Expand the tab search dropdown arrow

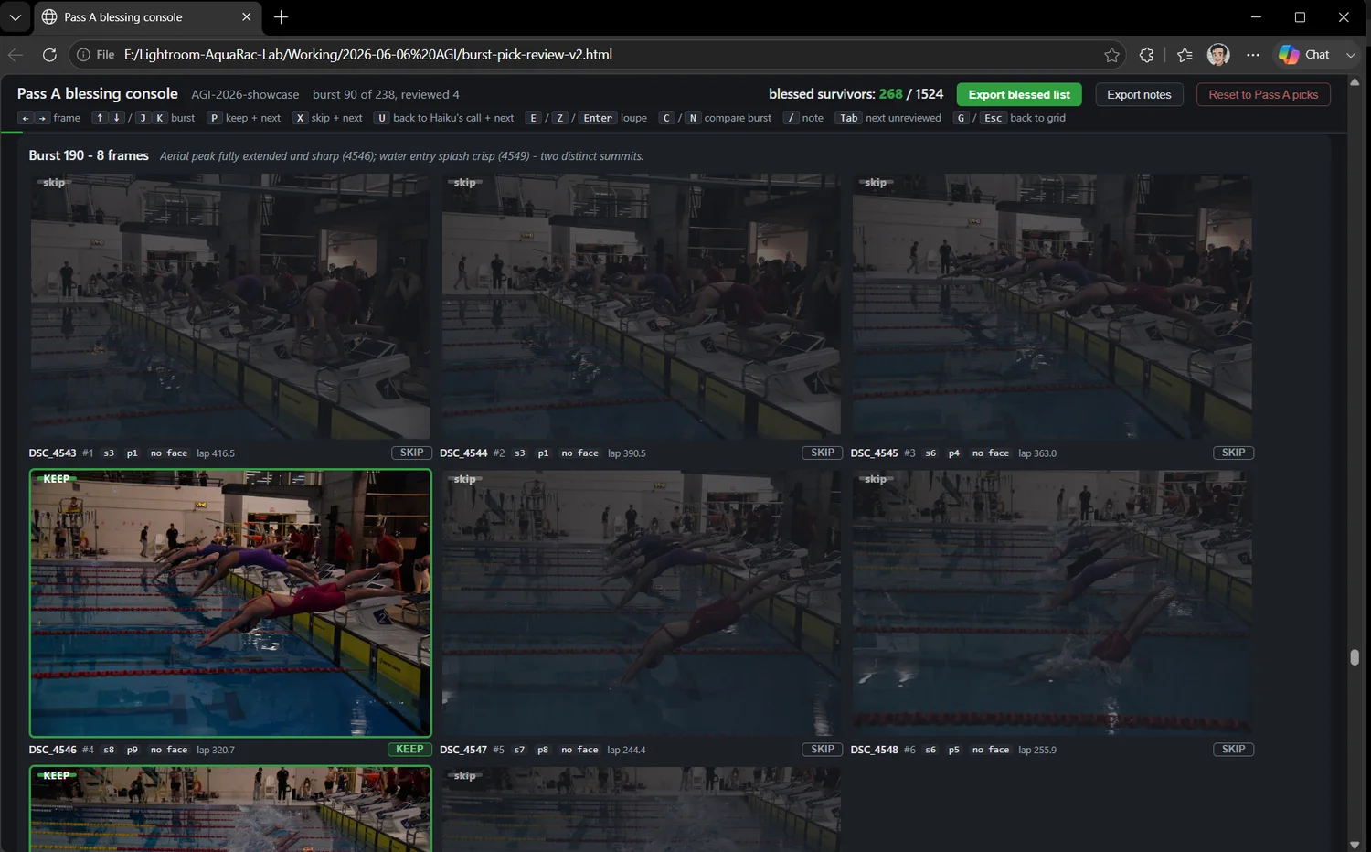point(16,17)
